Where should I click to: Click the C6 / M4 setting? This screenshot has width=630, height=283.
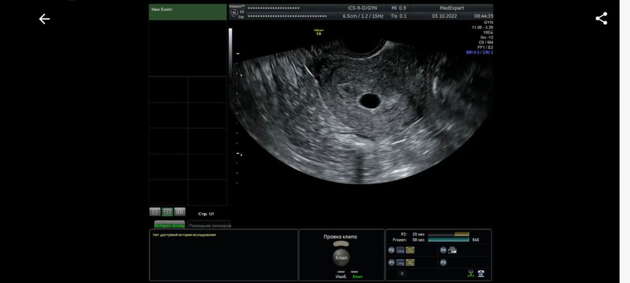tap(486, 42)
